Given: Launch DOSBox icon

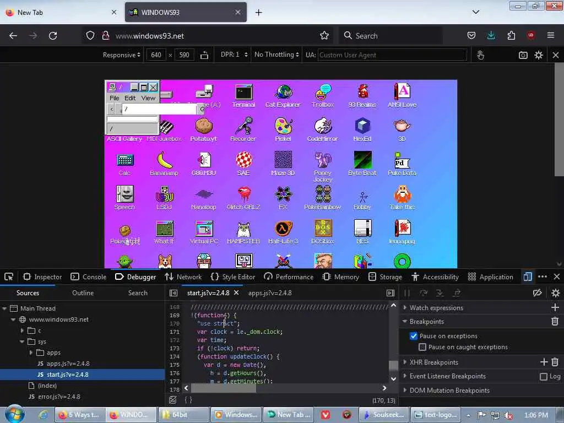Looking at the screenshot, I should click(323, 232).
